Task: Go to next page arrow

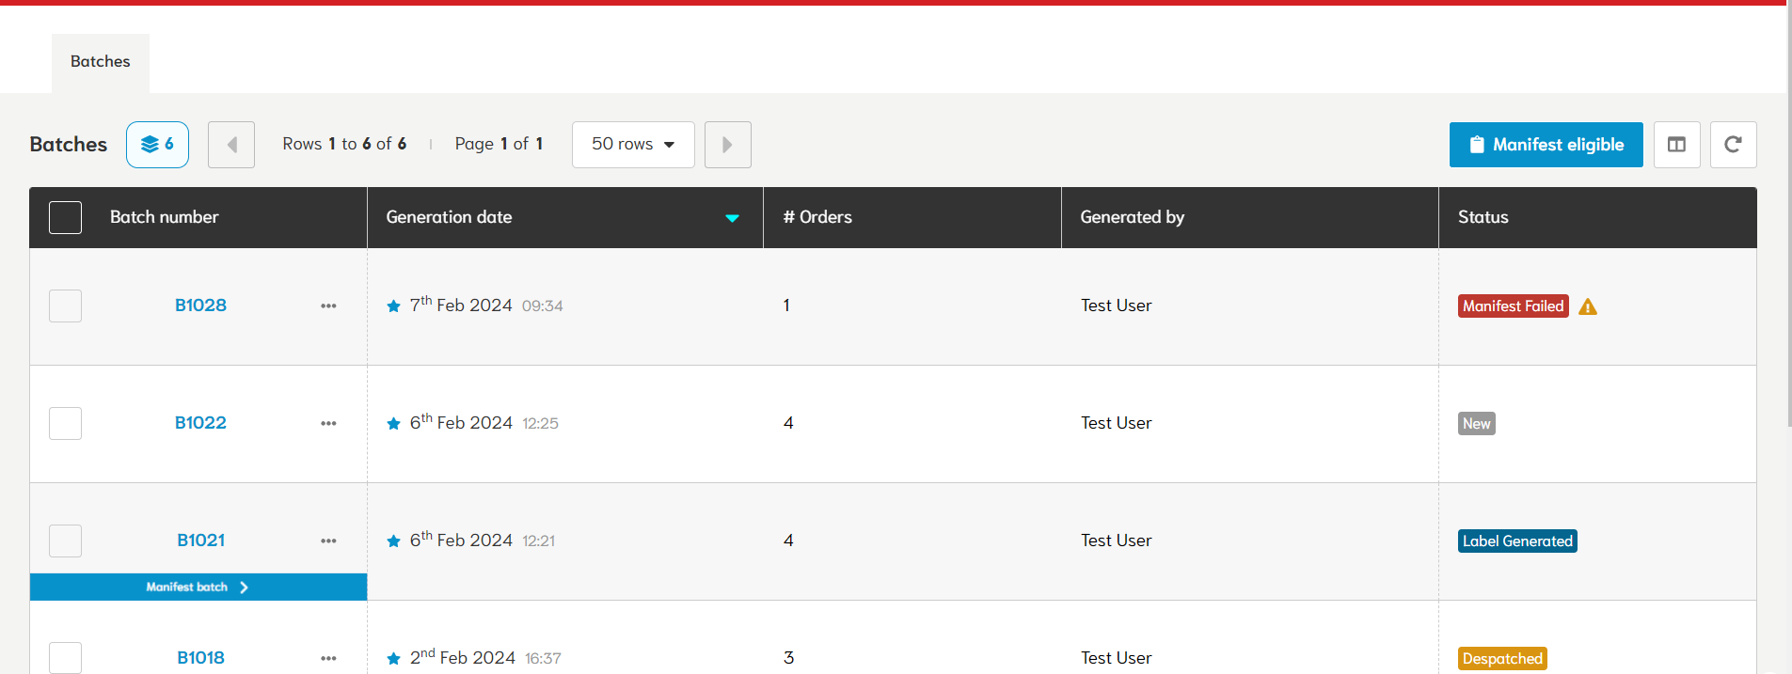Action: [728, 145]
